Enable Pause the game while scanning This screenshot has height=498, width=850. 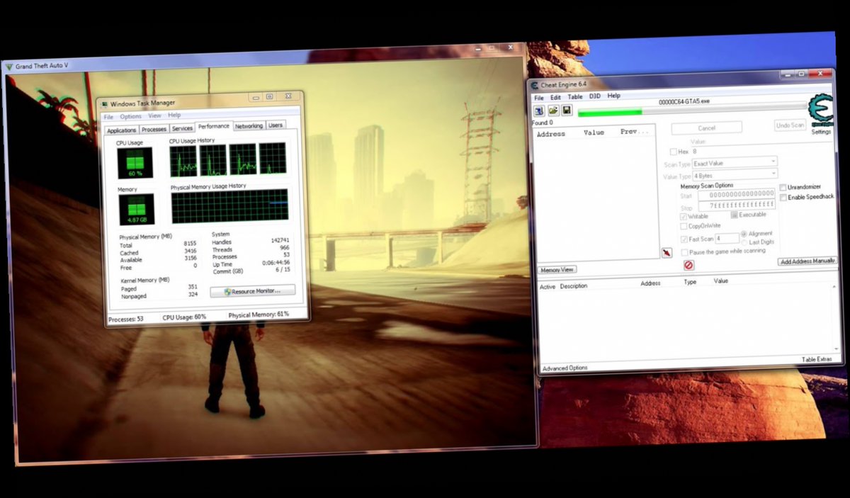pos(684,252)
